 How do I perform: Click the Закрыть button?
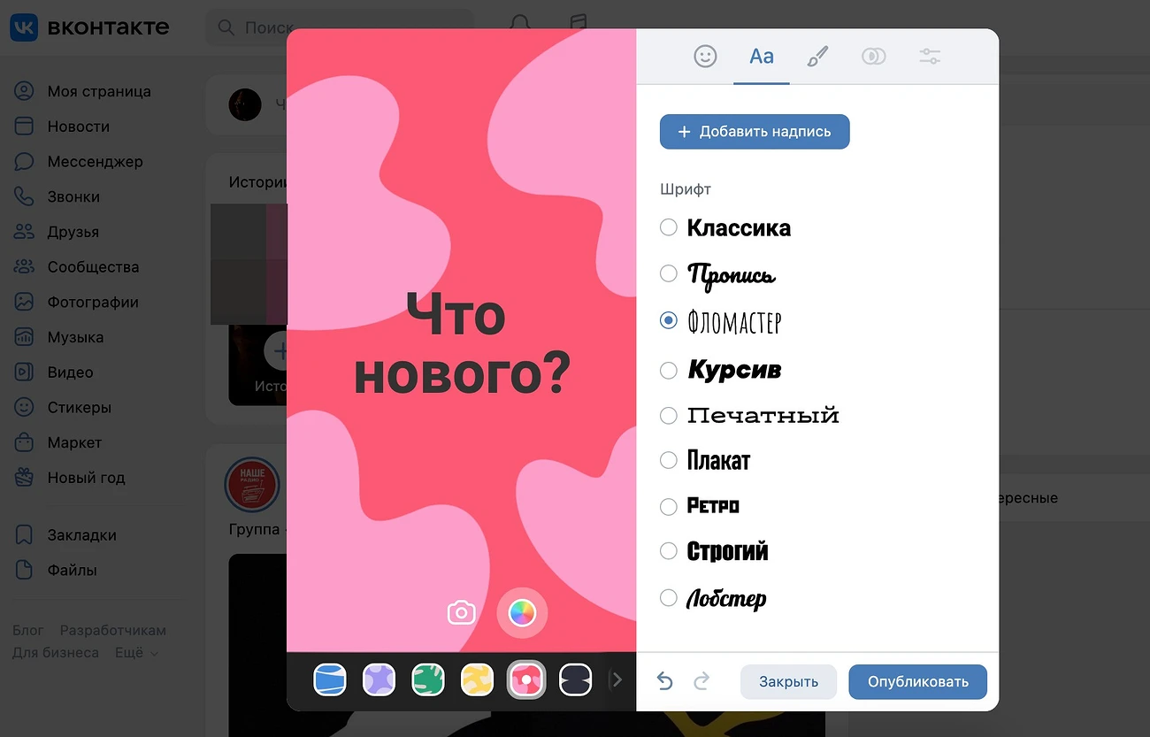[x=788, y=681]
